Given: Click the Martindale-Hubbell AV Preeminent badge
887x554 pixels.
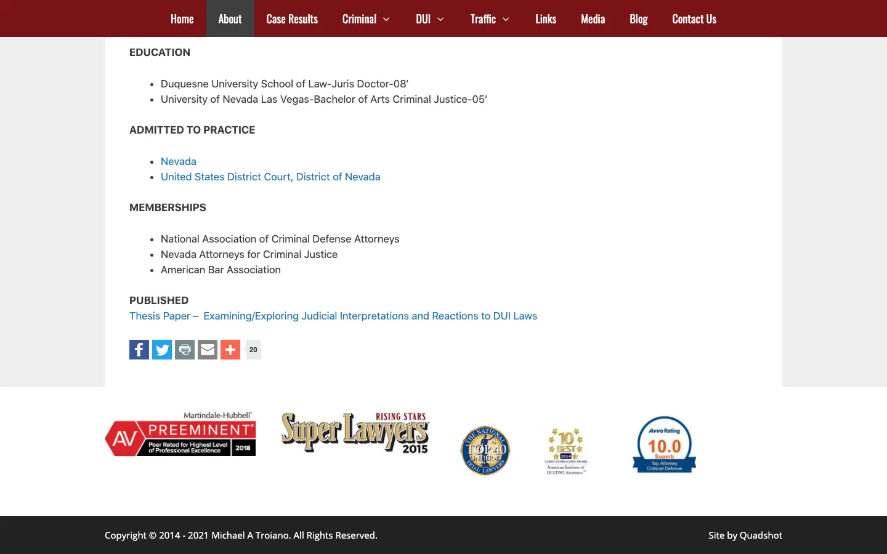Looking at the screenshot, I should (x=180, y=435).
